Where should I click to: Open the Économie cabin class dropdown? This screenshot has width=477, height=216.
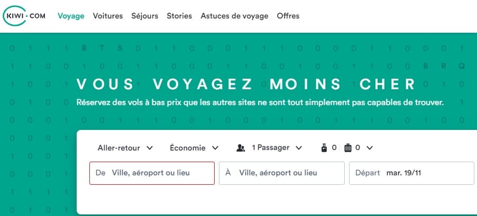tap(194, 148)
